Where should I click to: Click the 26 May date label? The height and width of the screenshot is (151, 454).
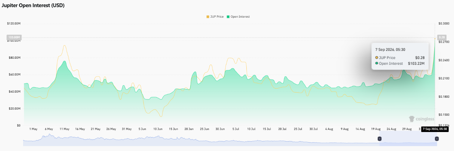pyautogui.click(x=111, y=129)
